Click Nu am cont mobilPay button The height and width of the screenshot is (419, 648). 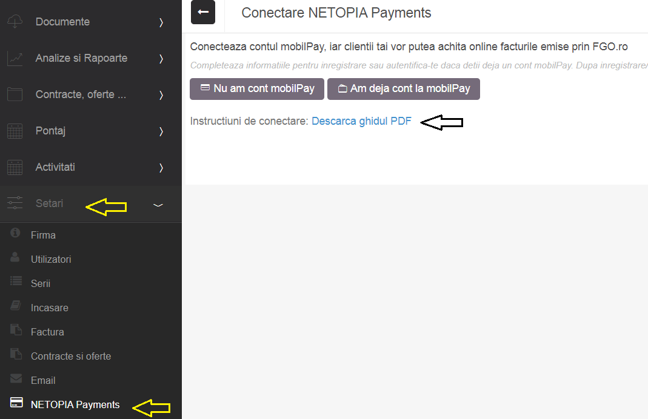[x=257, y=89]
